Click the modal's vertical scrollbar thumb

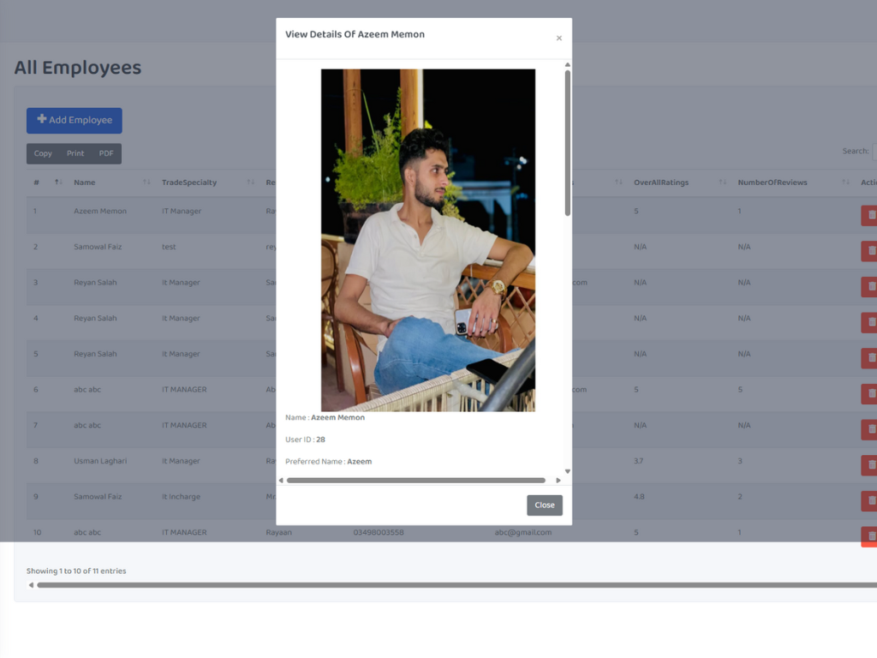point(567,141)
